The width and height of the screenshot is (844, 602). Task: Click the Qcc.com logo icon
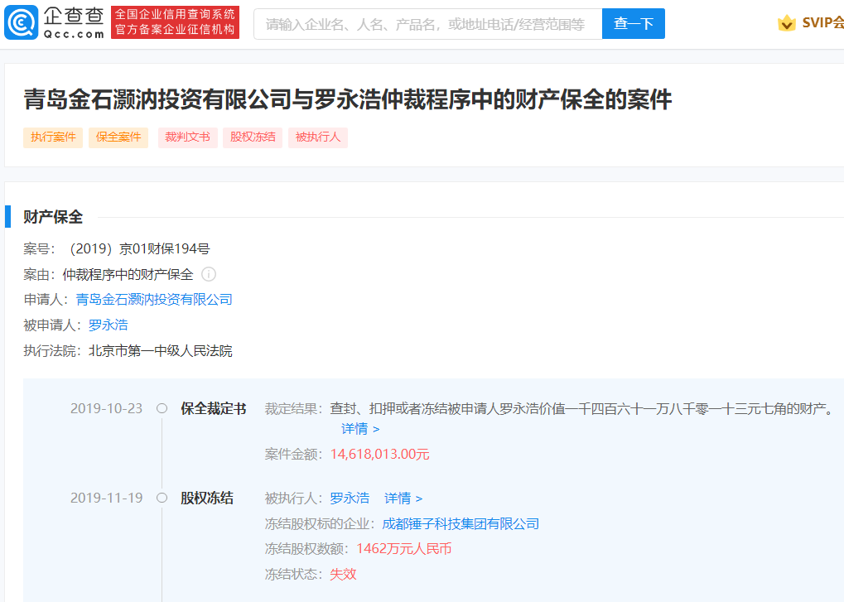tap(21, 22)
